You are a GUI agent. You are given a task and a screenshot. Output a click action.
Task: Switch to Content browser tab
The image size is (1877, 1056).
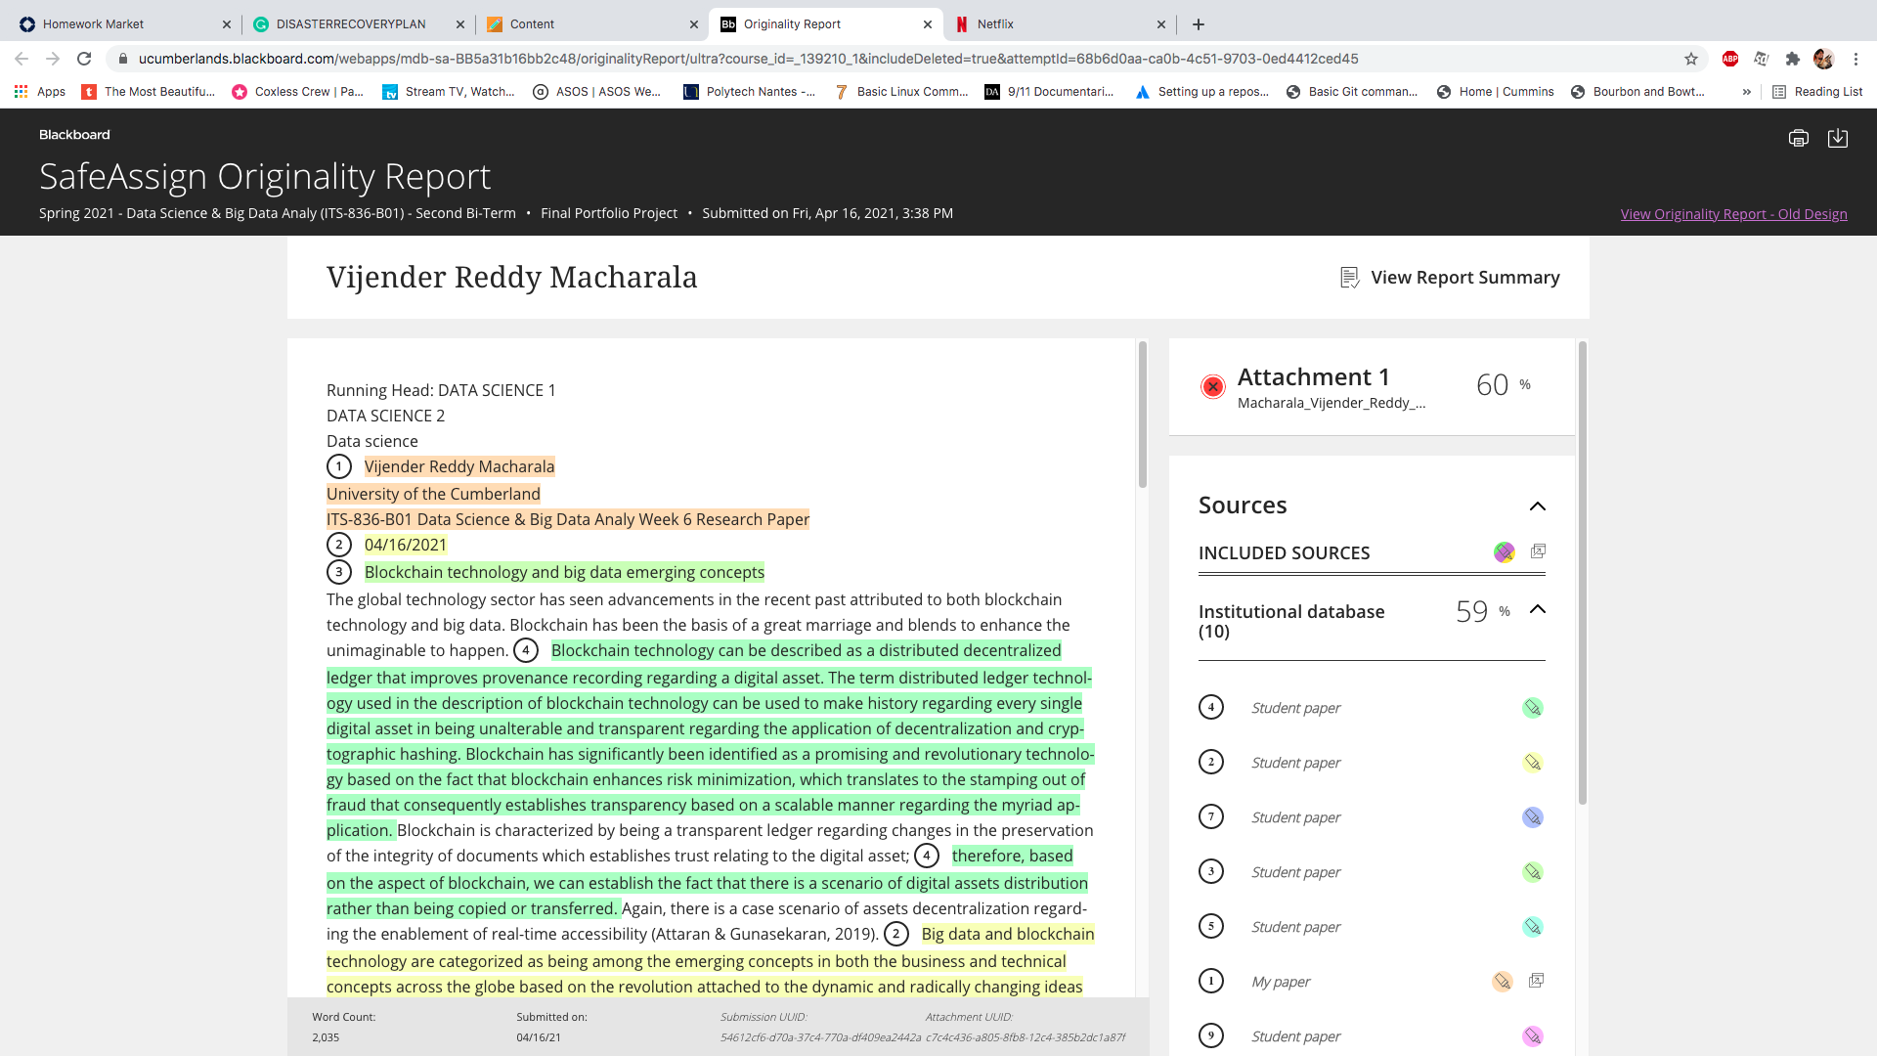592,24
